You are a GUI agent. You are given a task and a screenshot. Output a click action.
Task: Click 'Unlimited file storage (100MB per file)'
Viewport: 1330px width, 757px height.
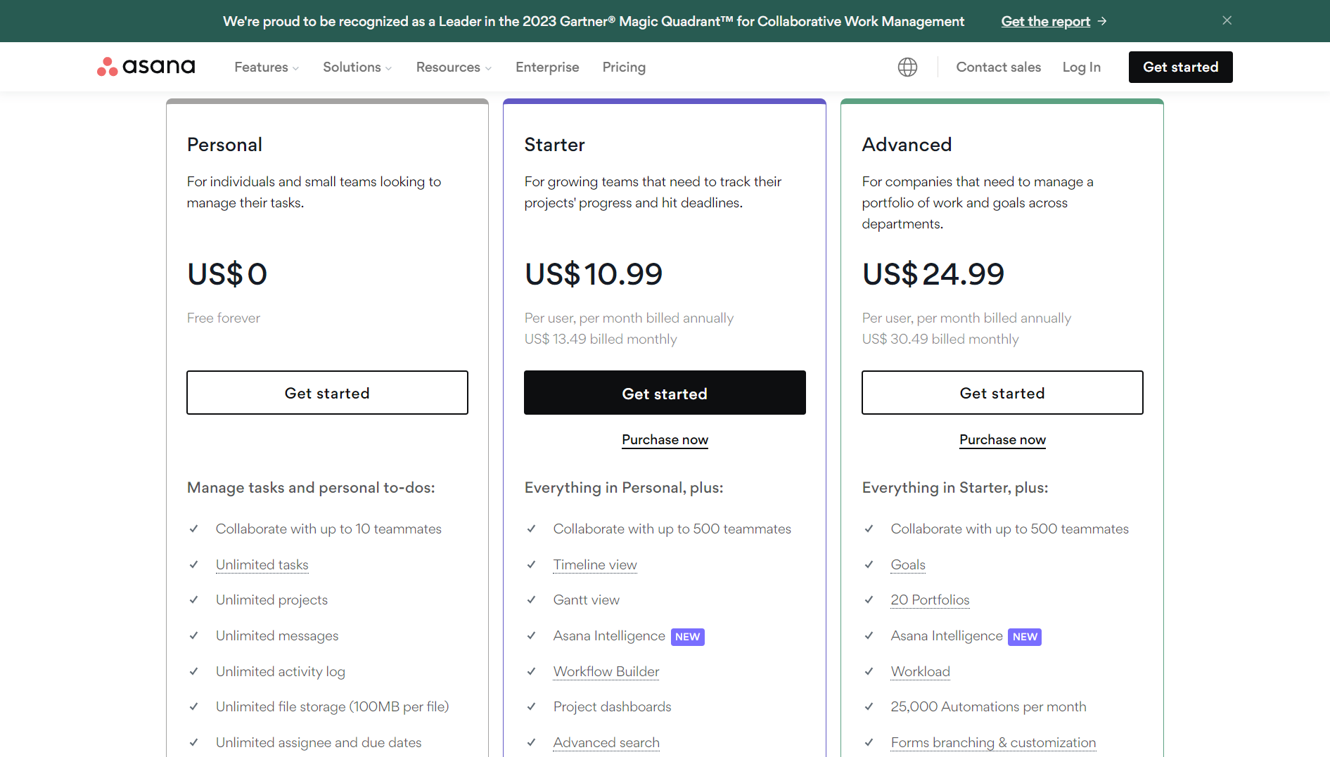pos(332,706)
